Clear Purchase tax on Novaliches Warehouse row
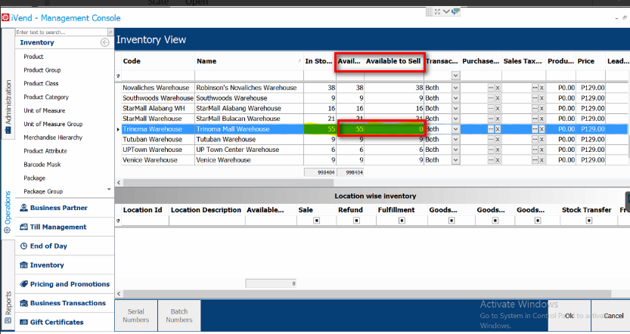Viewport: 630px width, 334px height. tap(498, 88)
